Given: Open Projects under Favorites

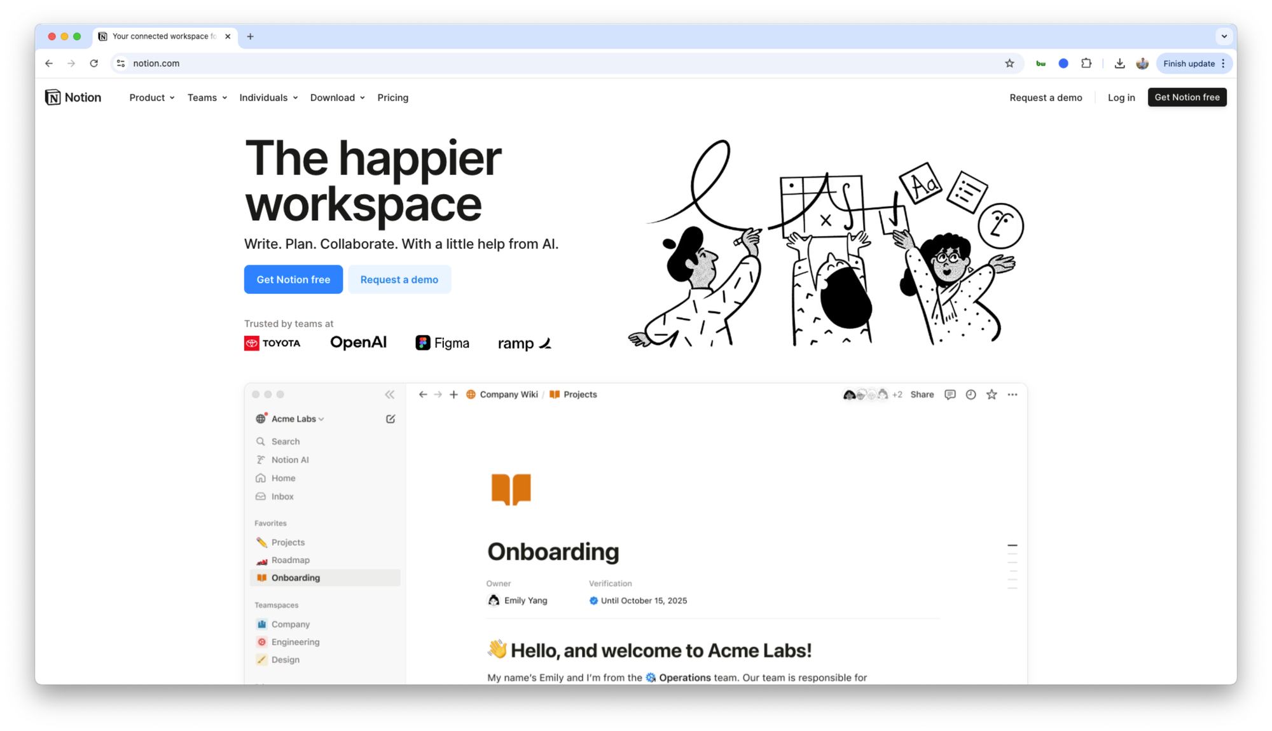Looking at the screenshot, I should 325,542.
